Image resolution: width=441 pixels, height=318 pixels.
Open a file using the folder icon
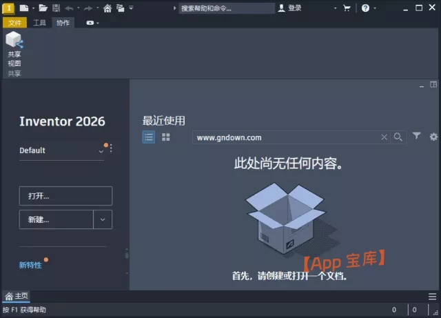coord(43,8)
